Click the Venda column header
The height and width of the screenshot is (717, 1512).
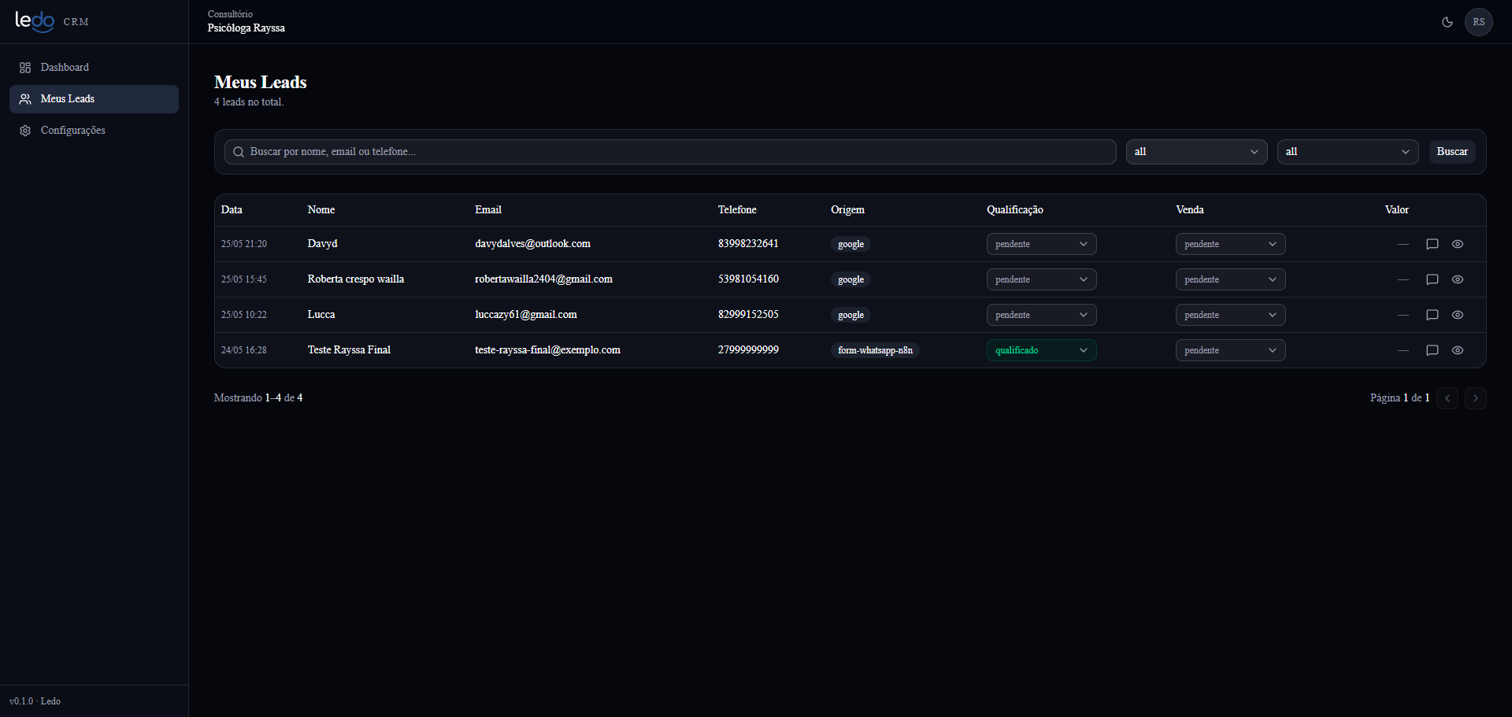pos(1190,210)
